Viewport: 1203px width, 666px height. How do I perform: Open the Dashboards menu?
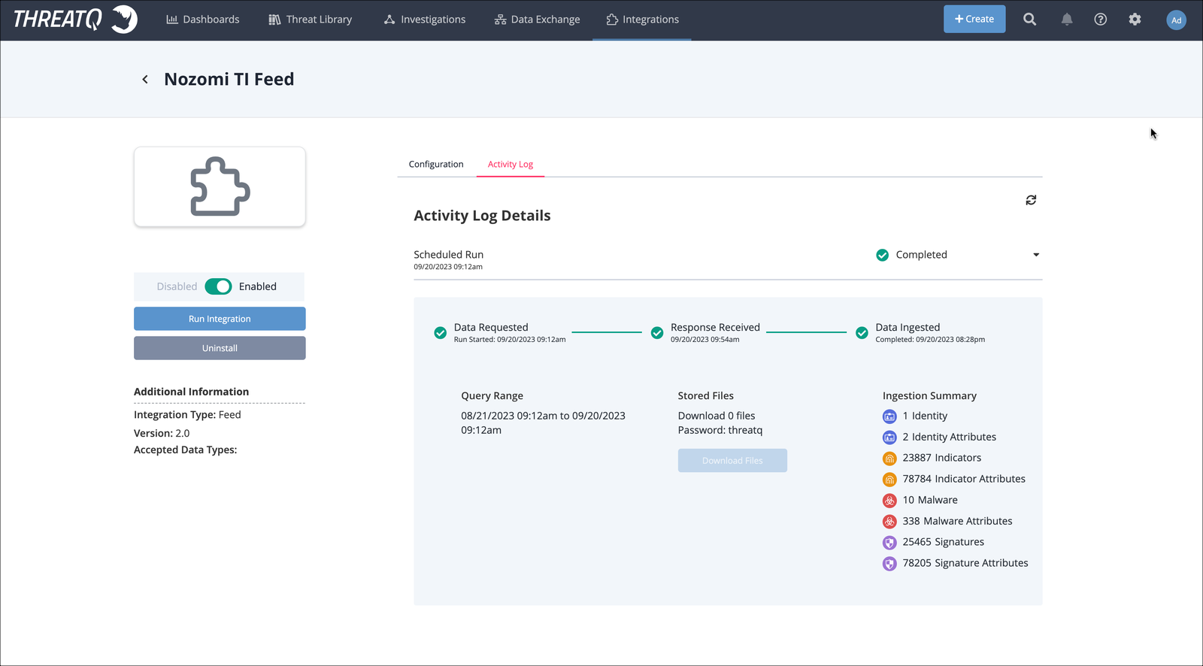[x=202, y=20]
